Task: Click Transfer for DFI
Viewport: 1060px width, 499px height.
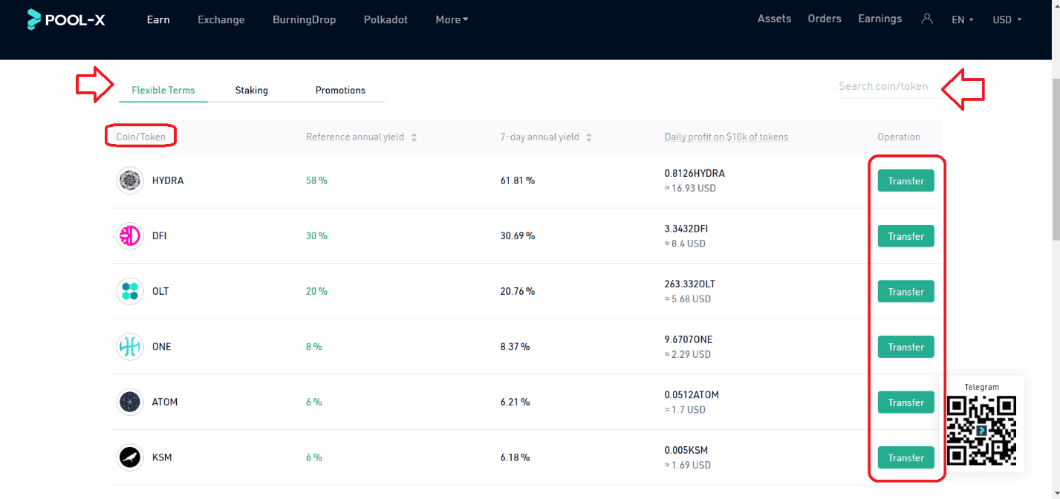Action: coord(905,236)
